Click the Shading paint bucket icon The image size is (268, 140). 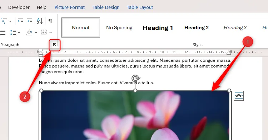29,32
